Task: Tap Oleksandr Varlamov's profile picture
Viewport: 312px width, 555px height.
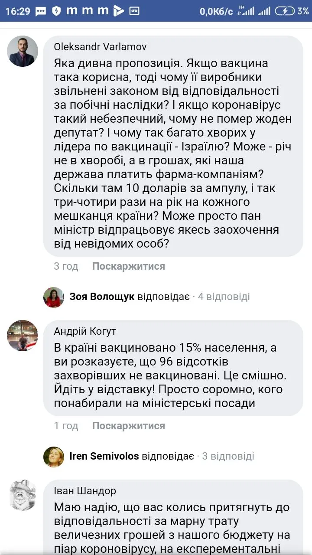Action: point(23,51)
